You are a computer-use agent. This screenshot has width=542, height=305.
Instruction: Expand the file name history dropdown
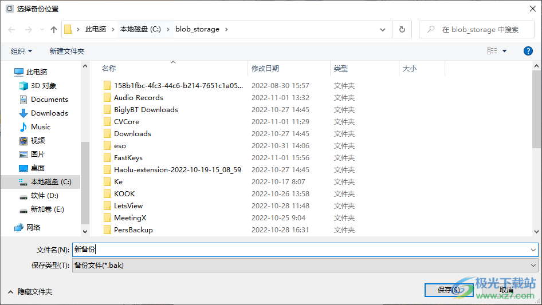533,249
